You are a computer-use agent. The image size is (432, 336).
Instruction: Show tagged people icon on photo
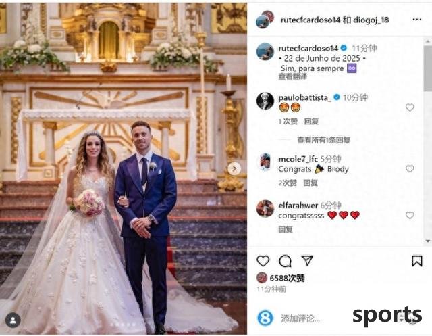click(x=13, y=320)
